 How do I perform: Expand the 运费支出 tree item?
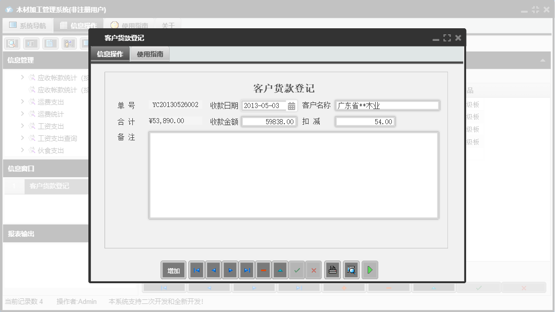click(x=22, y=101)
